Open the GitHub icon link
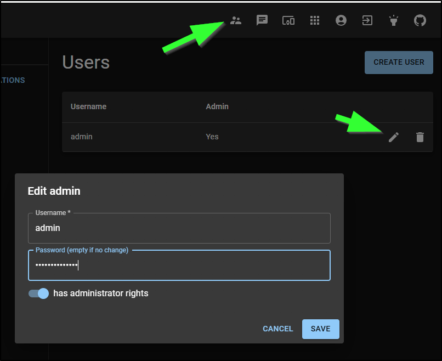442x361 pixels. coord(420,21)
